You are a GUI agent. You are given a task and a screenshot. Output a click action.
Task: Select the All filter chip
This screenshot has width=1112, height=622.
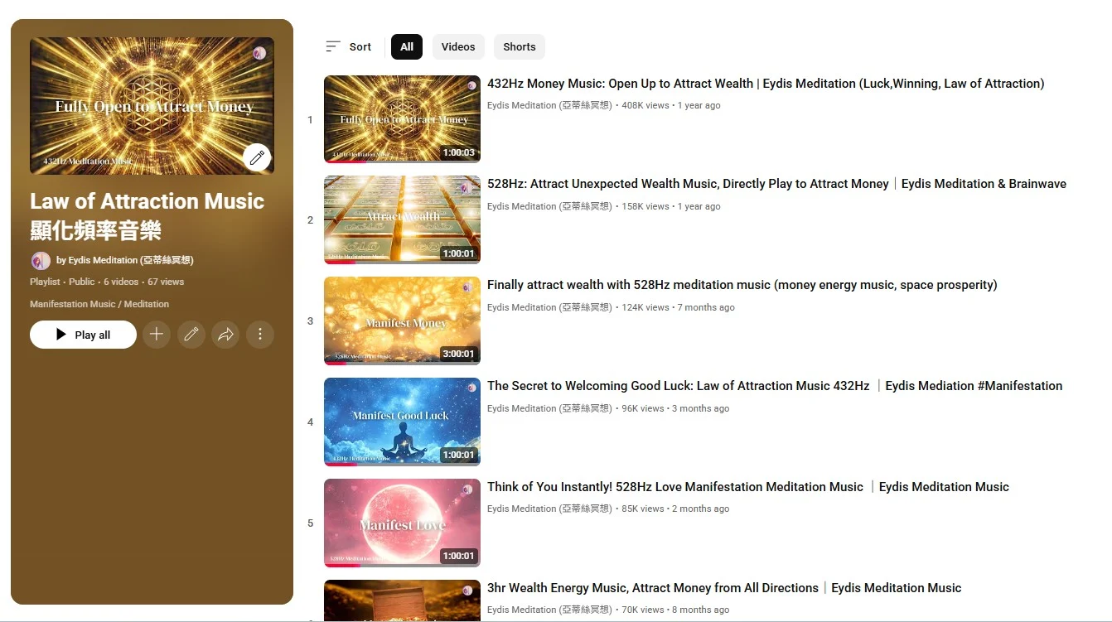coord(407,46)
